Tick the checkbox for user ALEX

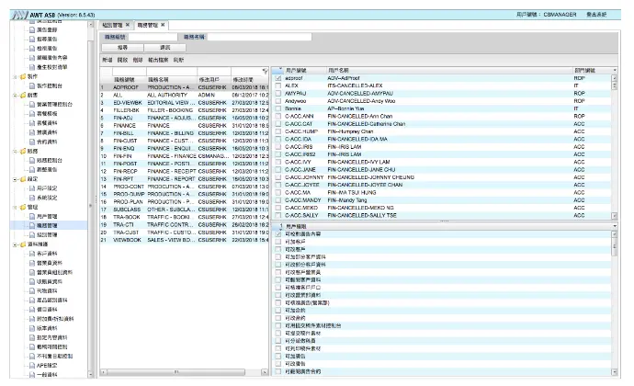277,86
